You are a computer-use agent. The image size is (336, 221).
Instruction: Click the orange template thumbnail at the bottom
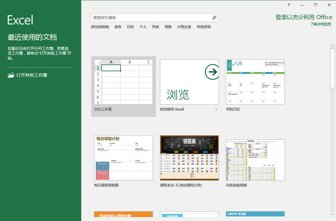coord(123,214)
